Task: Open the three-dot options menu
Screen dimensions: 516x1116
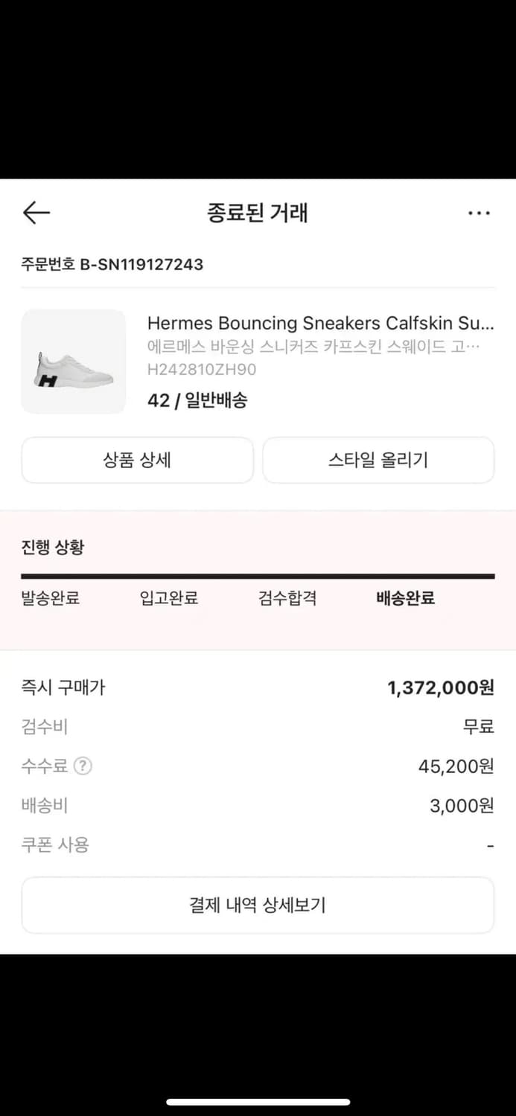Action: pyautogui.click(x=479, y=213)
